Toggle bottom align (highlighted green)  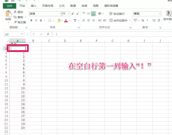pyautogui.click(x=93, y=14)
